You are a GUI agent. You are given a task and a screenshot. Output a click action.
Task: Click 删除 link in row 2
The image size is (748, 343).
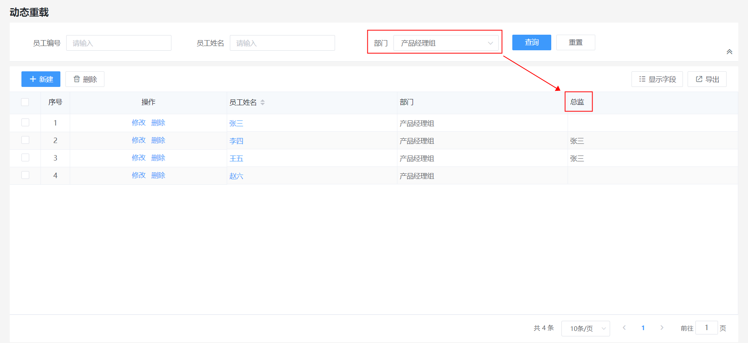[x=158, y=140]
